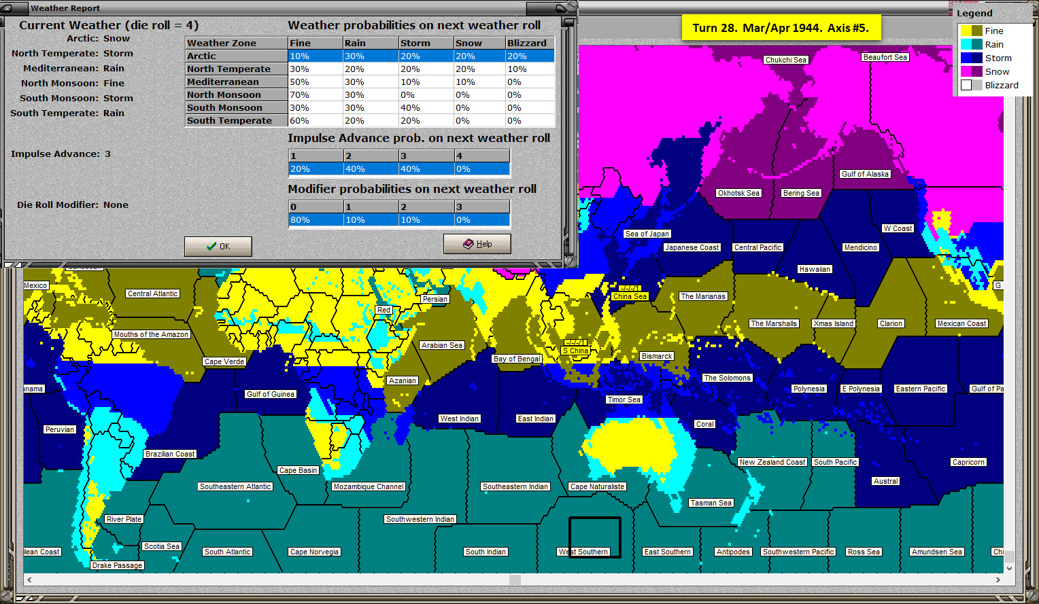The image size is (1039, 604).
Task: Select the Gulf of Alaska area label
Action: 865,174
